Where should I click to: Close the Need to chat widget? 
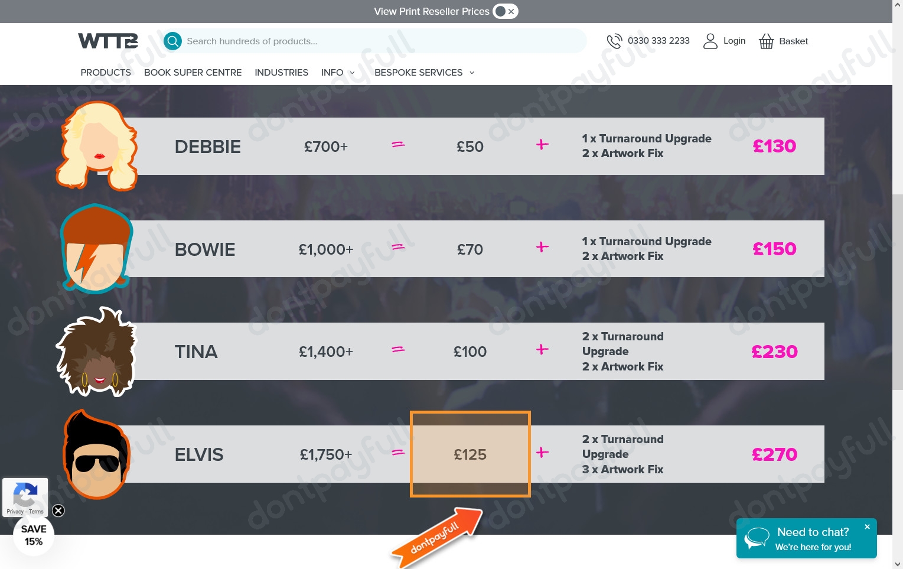tap(867, 526)
